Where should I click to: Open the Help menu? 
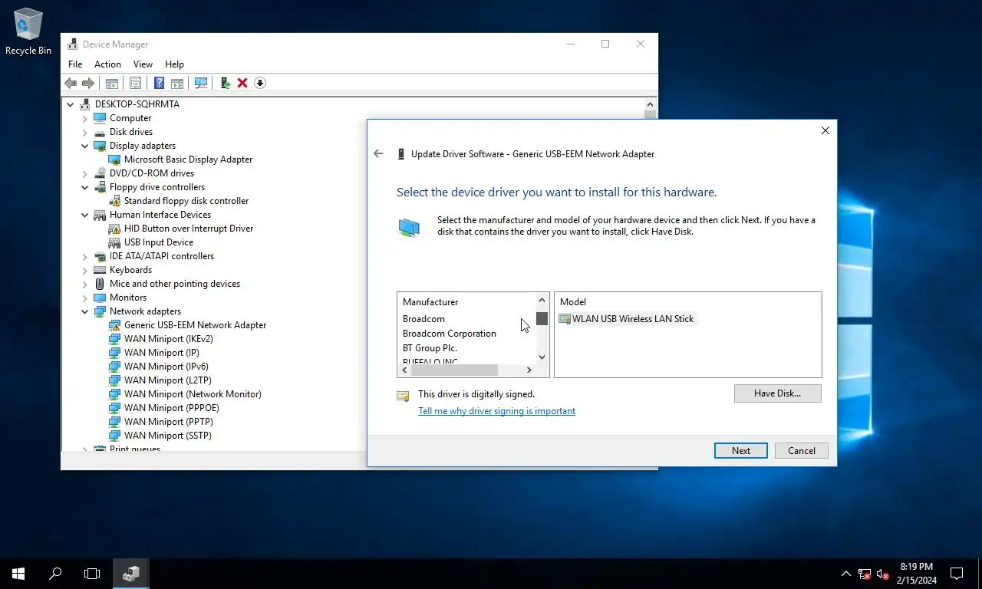[174, 64]
